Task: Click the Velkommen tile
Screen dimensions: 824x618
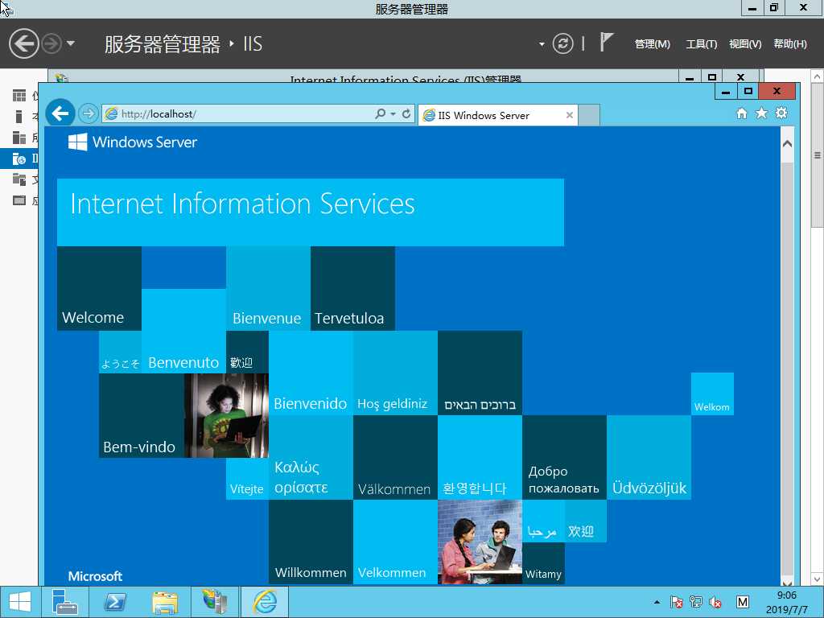Action: (x=395, y=542)
